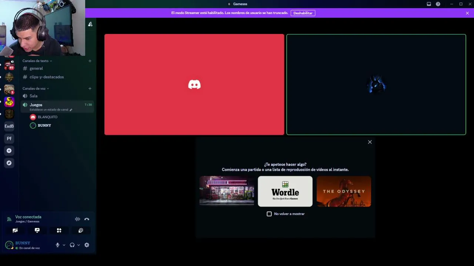Focus the dark video tile with green border

376,85
